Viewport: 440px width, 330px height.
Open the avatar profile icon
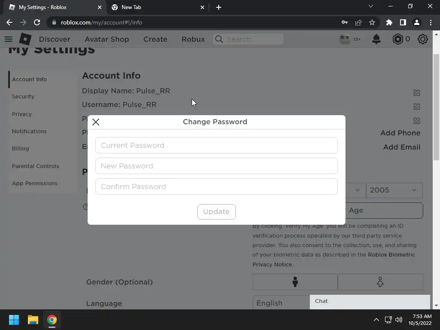click(x=345, y=39)
